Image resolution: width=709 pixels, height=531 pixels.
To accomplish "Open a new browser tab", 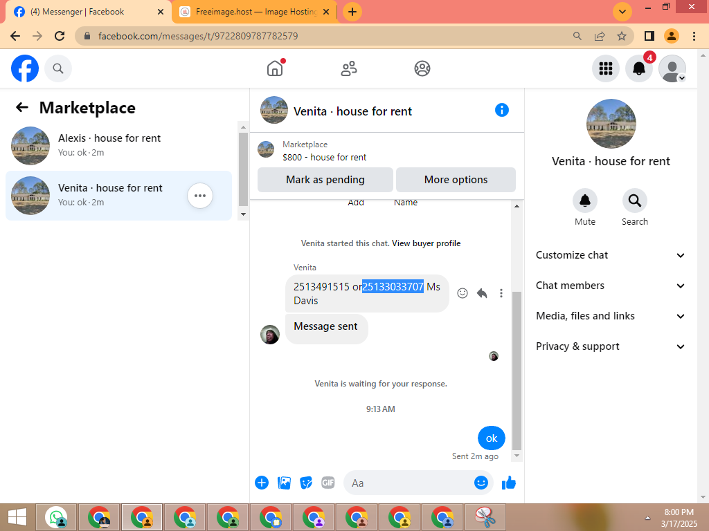I will tap(352, 12).
